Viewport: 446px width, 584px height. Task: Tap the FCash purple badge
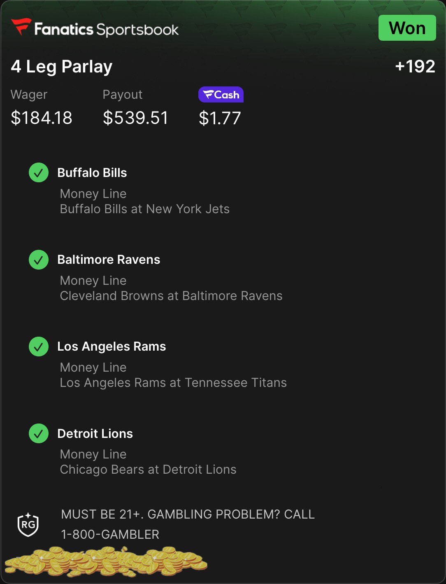221,95
